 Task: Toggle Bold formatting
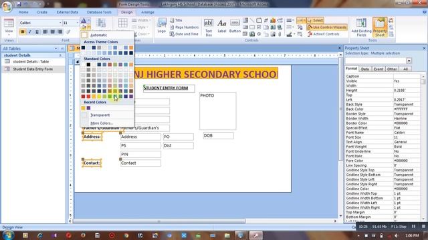point(23,32)
